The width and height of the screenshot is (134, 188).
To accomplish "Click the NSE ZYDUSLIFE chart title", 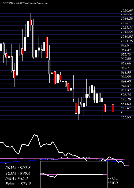I will click(x=25, y=3).
